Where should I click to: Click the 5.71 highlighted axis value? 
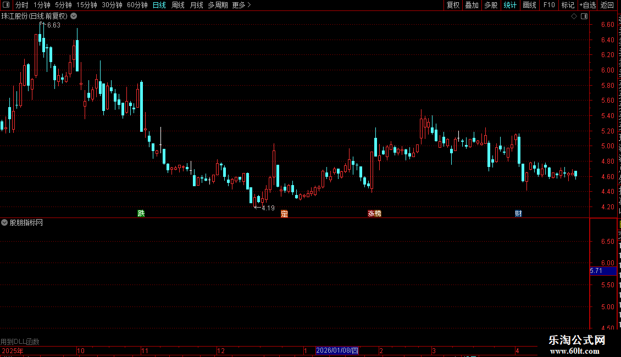point(603,271)
